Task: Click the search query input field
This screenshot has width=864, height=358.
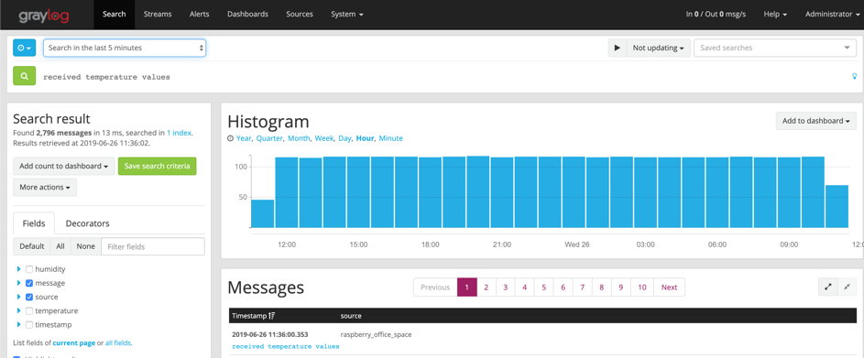Action: 443,77
